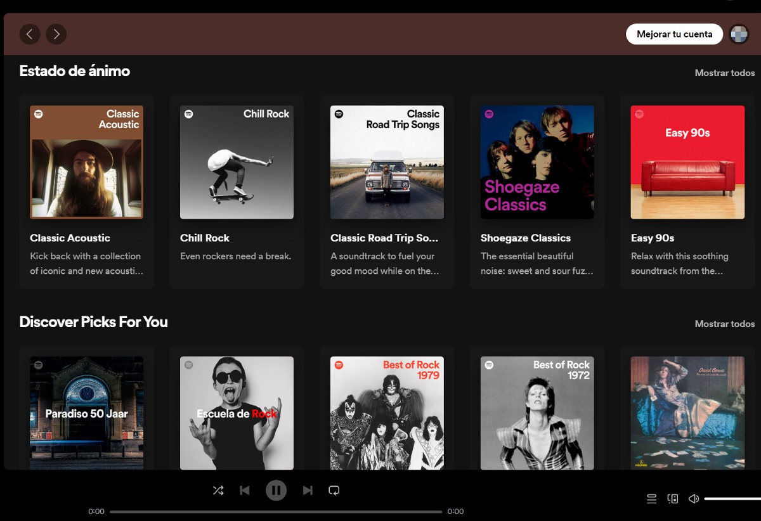Pause the current playback

point(276,490)
